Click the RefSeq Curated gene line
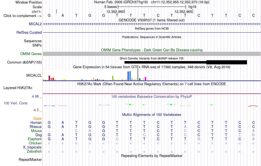Screen dimensions: 261x166 pyautogui.click(x=152, y=33)
